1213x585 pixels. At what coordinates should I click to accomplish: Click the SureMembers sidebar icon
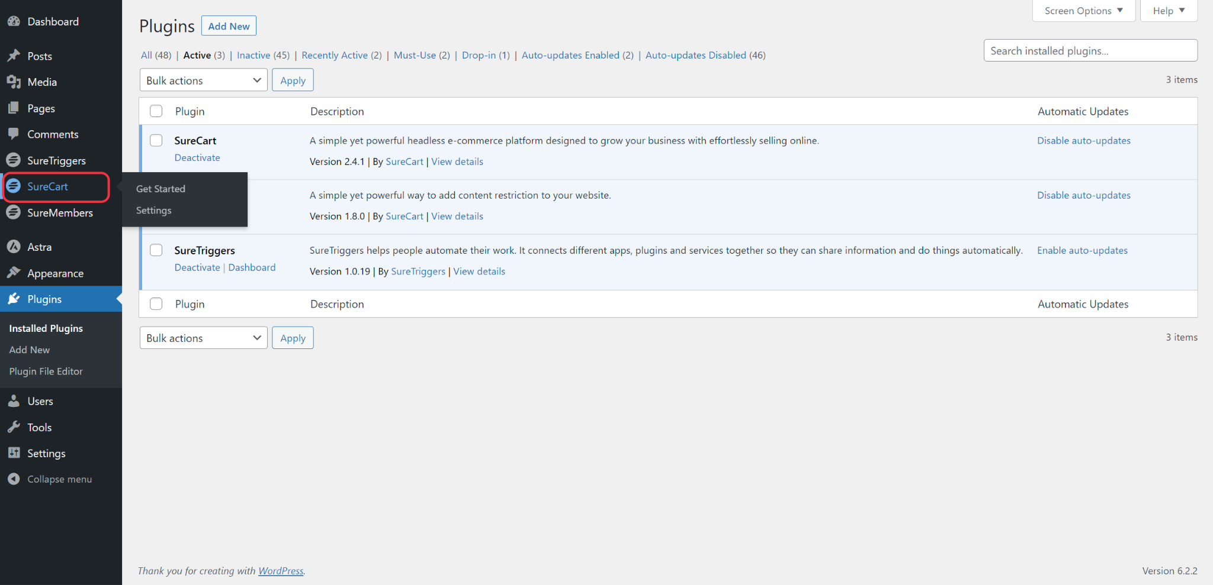pyautogui.click(x=14, y=212)
